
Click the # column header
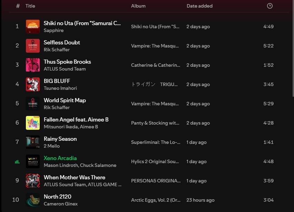18,6
